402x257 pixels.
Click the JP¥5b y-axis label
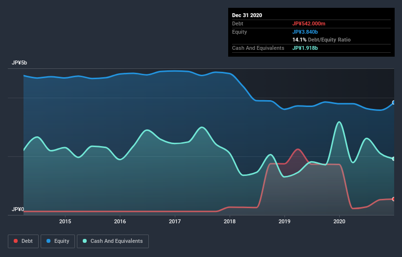click(19, 63)
